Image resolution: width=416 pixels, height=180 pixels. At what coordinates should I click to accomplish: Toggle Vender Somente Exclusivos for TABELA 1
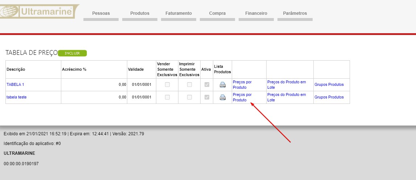(x=167, y=85)
